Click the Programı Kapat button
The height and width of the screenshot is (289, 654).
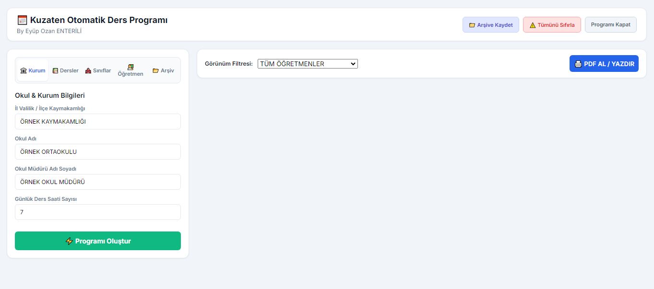click(611, 25)
